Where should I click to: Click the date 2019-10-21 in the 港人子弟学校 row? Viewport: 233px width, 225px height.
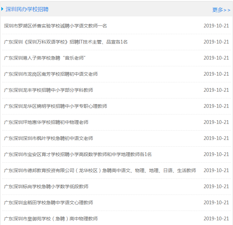click(x=216, y=58)
